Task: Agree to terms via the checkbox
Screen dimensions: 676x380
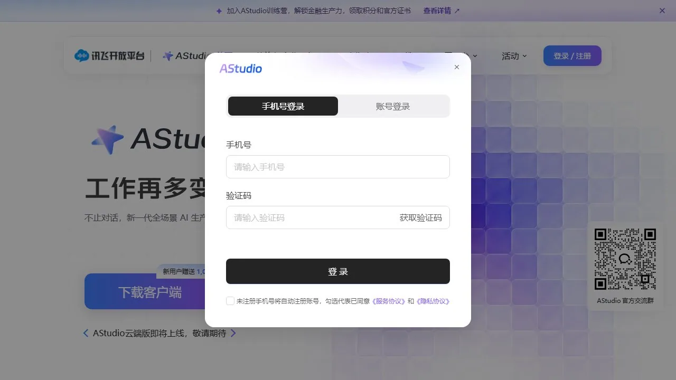Action: pyautogui.click(x=230, y=301)
